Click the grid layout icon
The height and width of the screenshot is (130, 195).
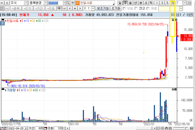click(2, 8)
